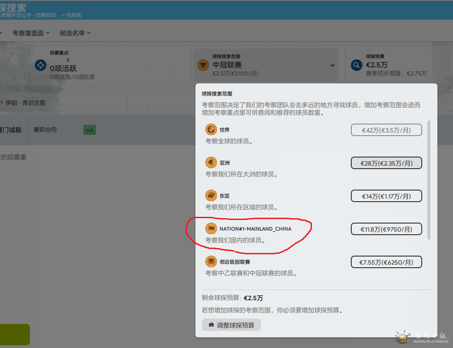The image size is (453, 348).
Task: Click the NATION#1-MAINLAND_CHINA flag icon
Action: (211, 228)
